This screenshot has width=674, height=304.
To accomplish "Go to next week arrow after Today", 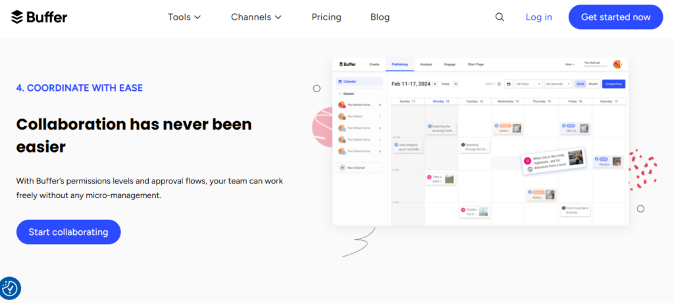I will coord(455,84).
